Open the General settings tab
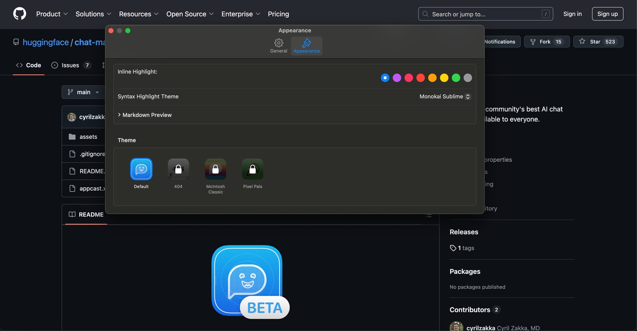This screenshot has height=331, width=637. 279,46
